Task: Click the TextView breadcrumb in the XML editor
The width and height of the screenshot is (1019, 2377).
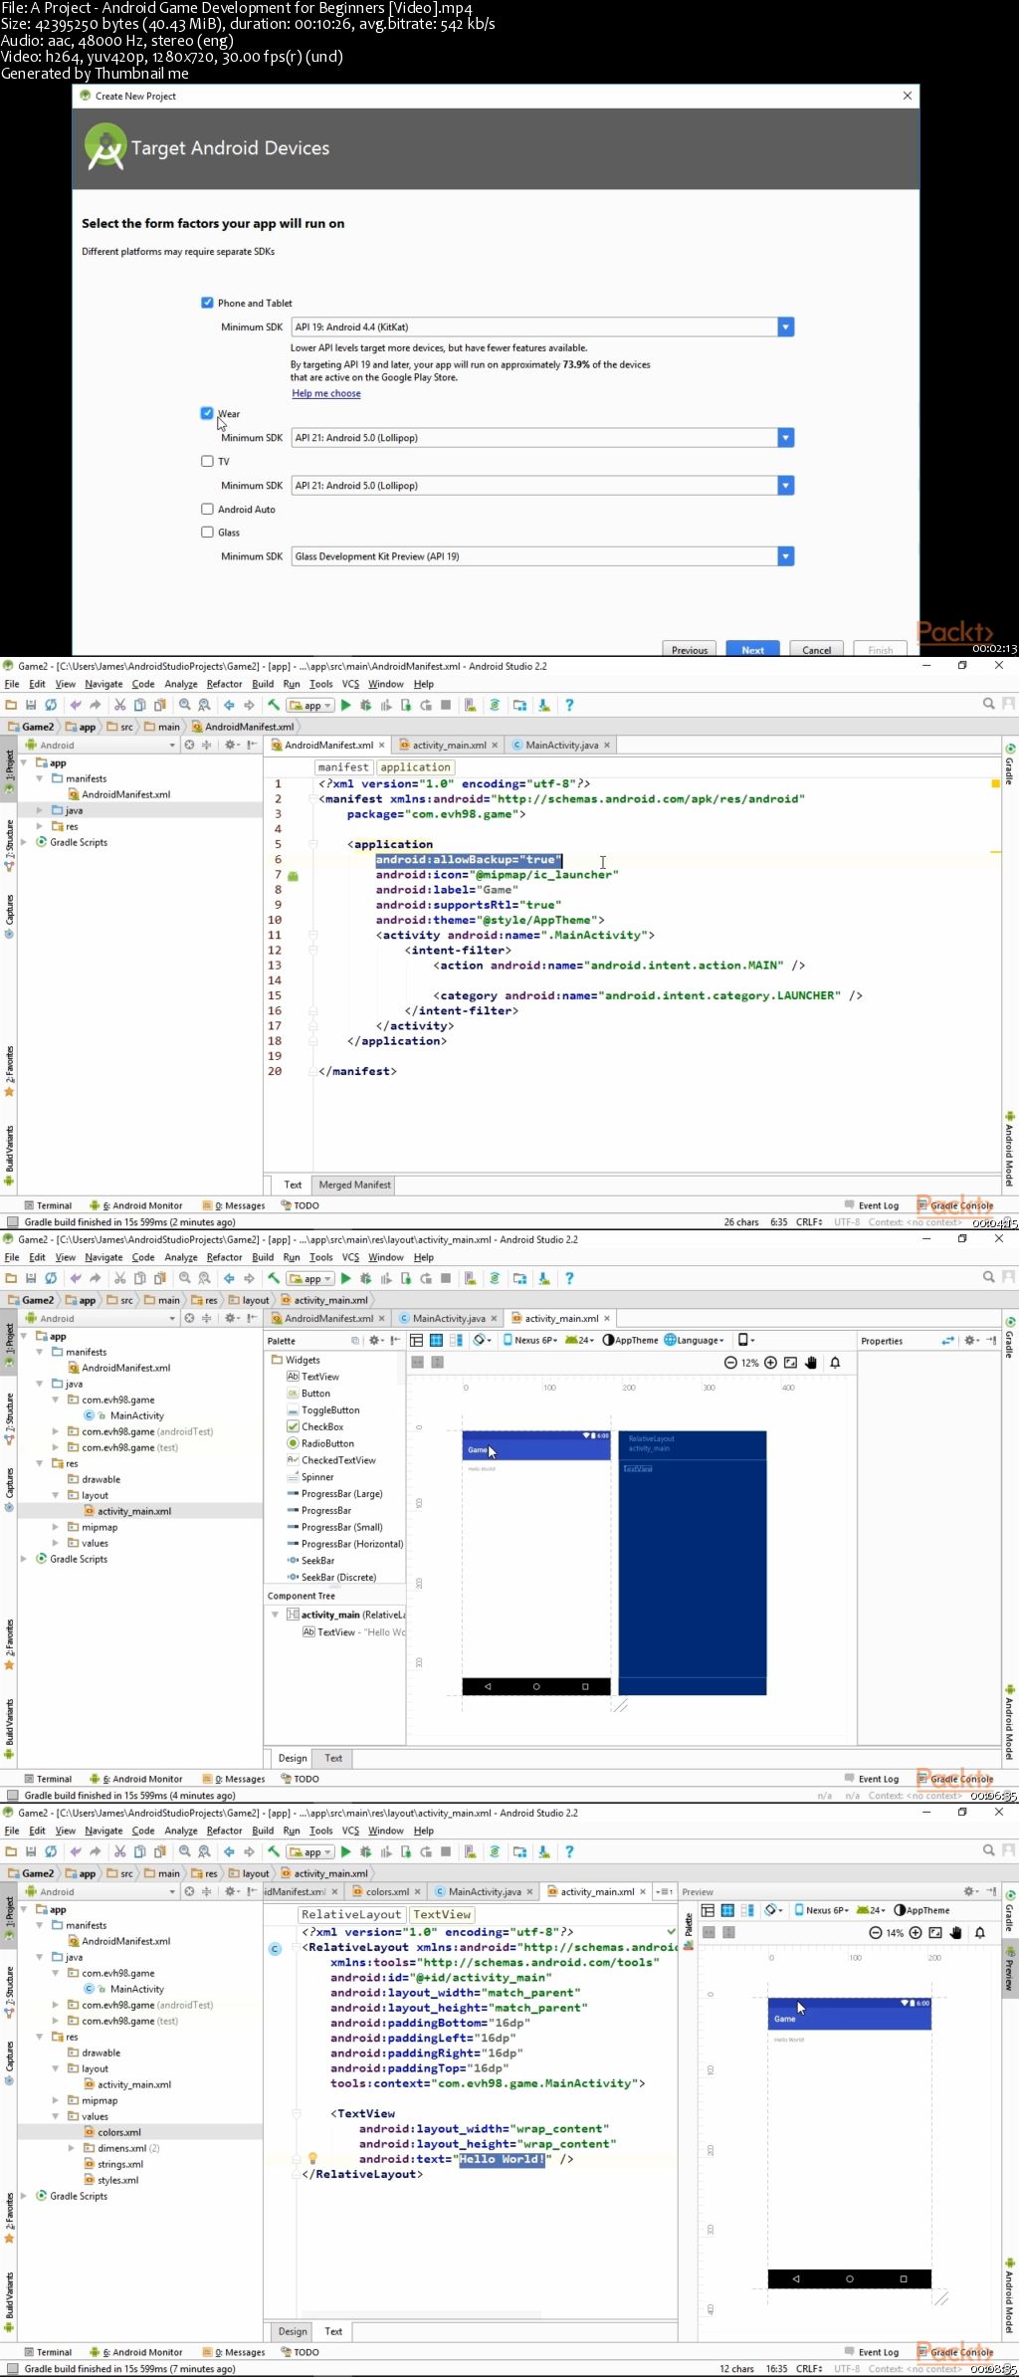Action: tap(442, 1914)
